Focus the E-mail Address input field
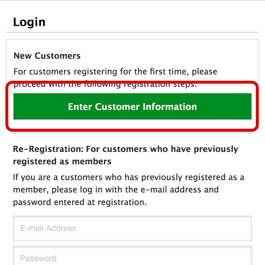This screenshot has width=265, height=265. click(x=132, y=228)
